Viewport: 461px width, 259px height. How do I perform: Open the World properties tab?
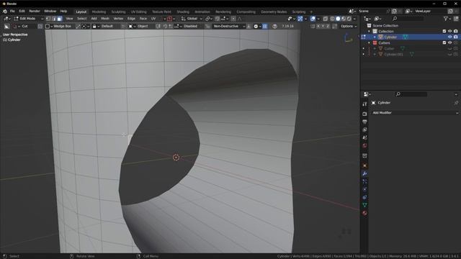click(x=364, y=145)
